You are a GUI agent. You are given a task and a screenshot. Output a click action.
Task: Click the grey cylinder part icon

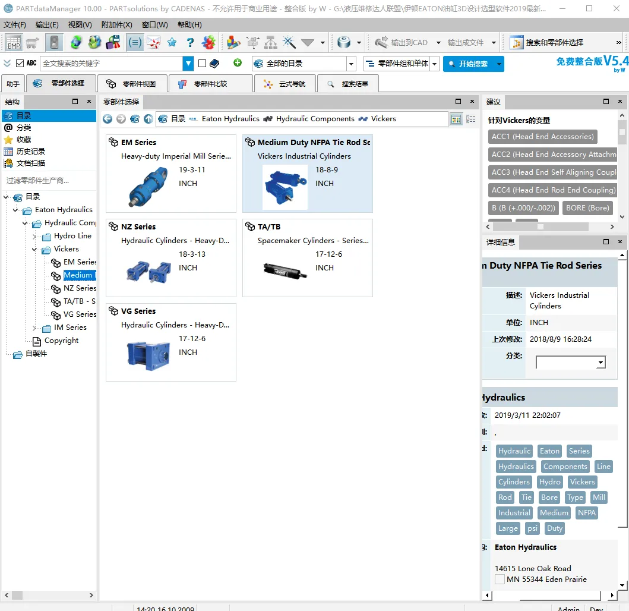click(344, 42)
